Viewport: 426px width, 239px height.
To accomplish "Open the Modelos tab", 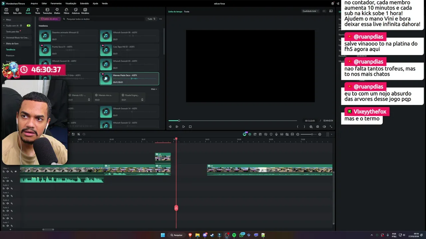I will tap(85, 11).
